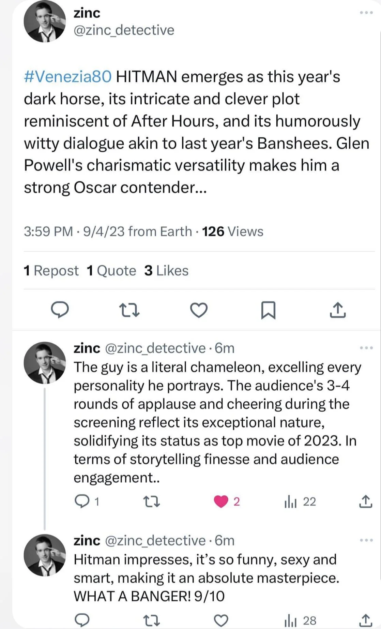Open more options on main tweet
The image size is (381, 629).
point(366,13)
